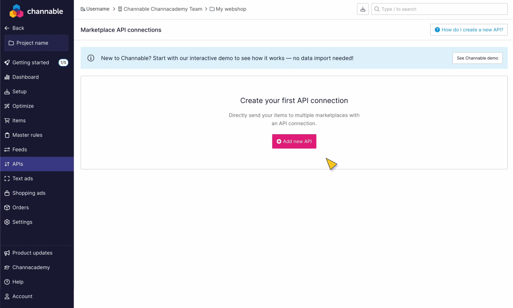The image size is (513, 308).
Task: Select APIs in the sidebar
Action: [37, 164]
